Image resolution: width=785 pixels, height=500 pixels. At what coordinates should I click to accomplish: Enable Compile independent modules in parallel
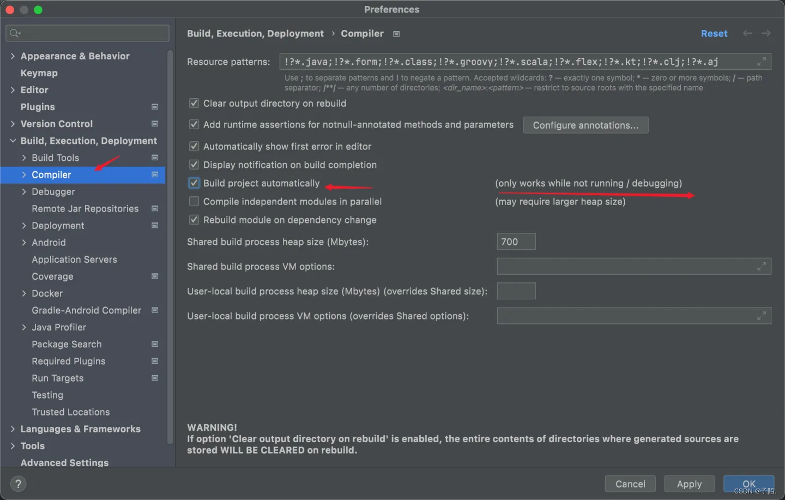click(x=194, y=201)
